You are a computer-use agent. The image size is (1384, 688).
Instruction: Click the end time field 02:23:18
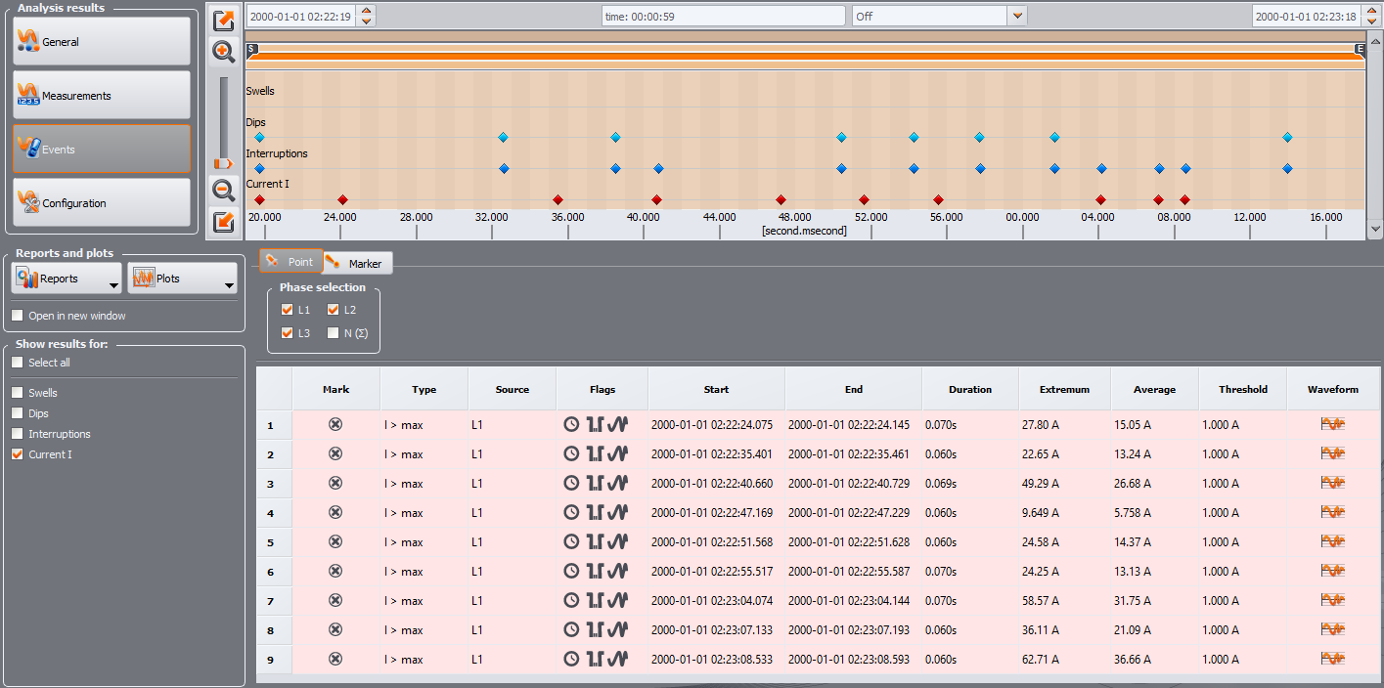[x=1309, y=17]
